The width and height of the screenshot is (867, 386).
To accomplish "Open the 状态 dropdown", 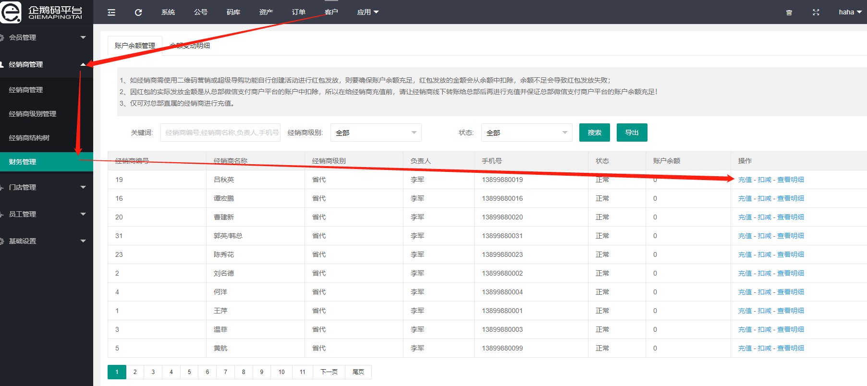I will click(x=527, y=133).
